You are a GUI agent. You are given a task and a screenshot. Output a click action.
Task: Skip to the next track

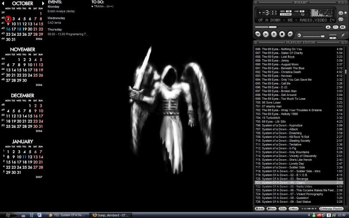point(289,34)
